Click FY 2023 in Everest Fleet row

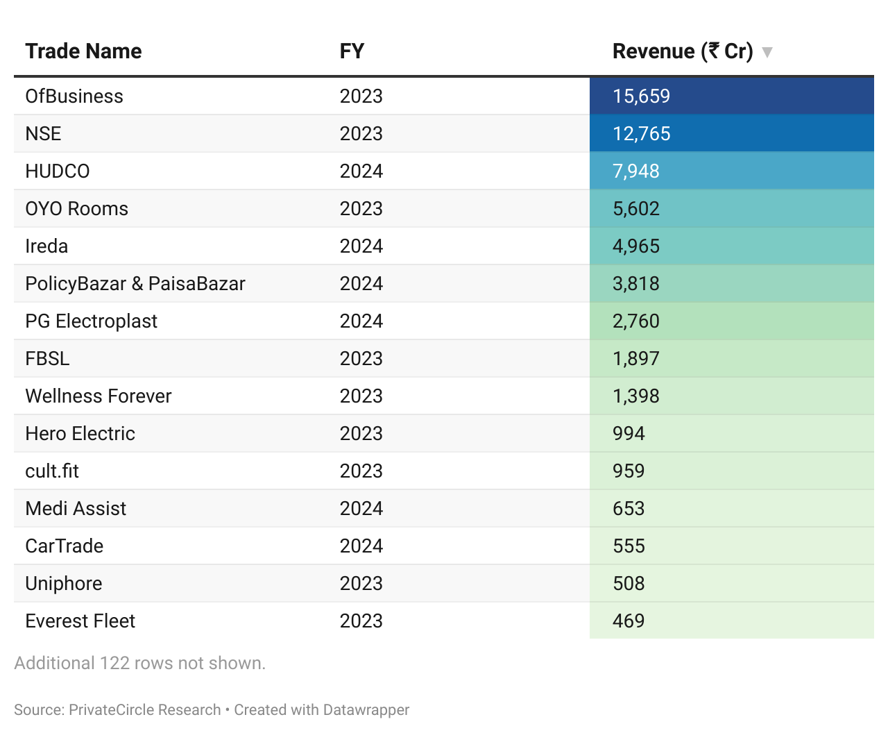coord(361,621)
